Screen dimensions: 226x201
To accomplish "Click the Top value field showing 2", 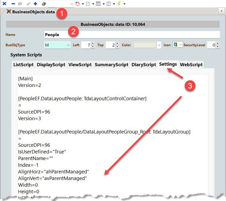I will tap(111, 45).
